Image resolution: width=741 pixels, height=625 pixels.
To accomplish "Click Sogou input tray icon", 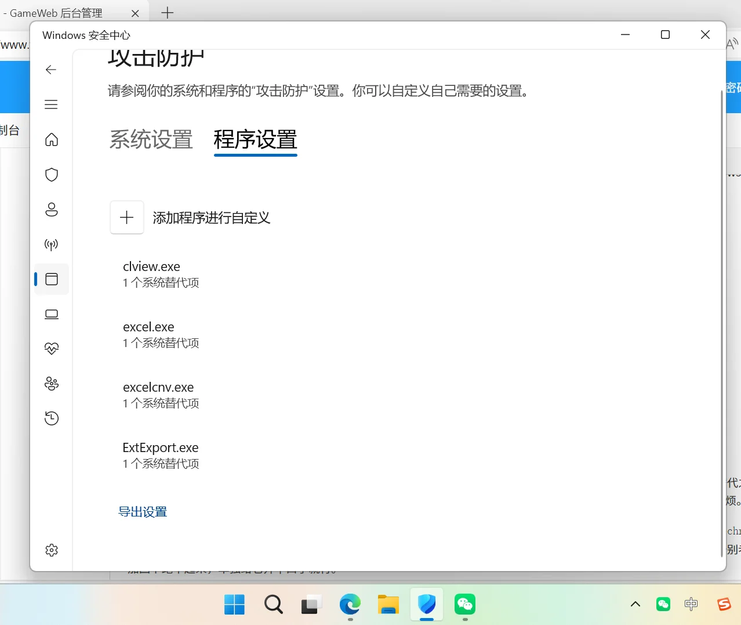I will (x=724, y=605).
